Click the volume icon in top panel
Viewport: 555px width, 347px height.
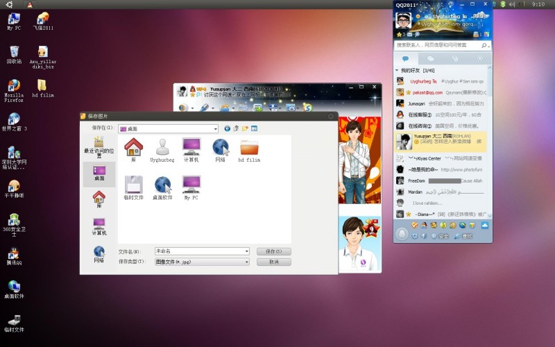click(511, 4)
